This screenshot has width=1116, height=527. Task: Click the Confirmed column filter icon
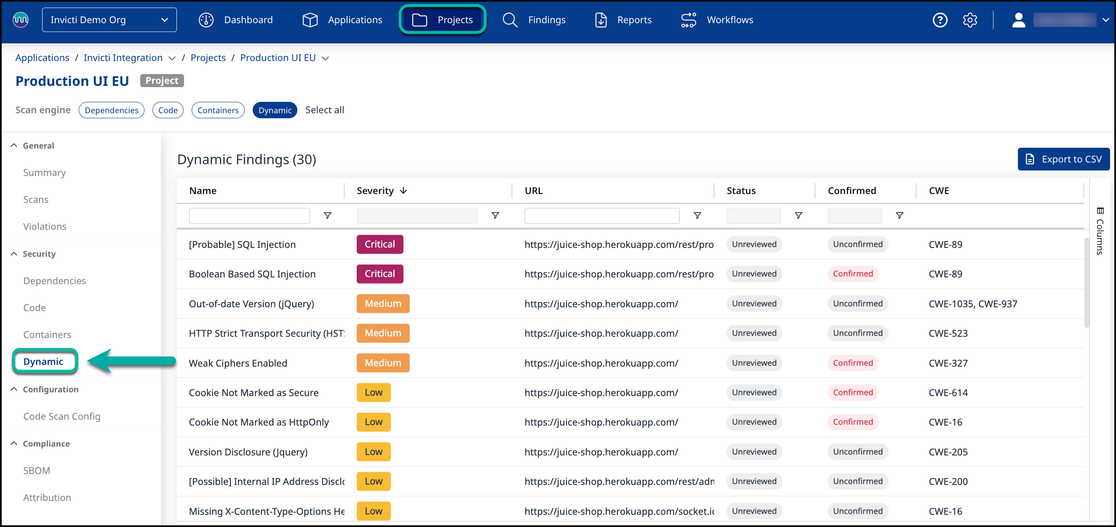click(900, 215)
